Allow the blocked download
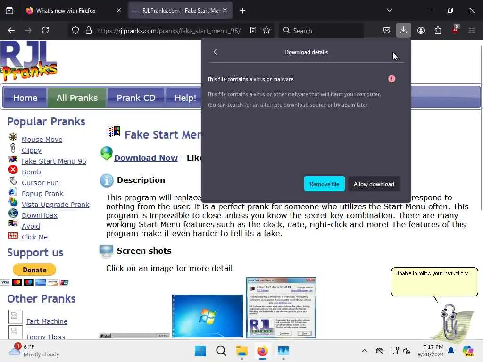 (x=374, y=184)
